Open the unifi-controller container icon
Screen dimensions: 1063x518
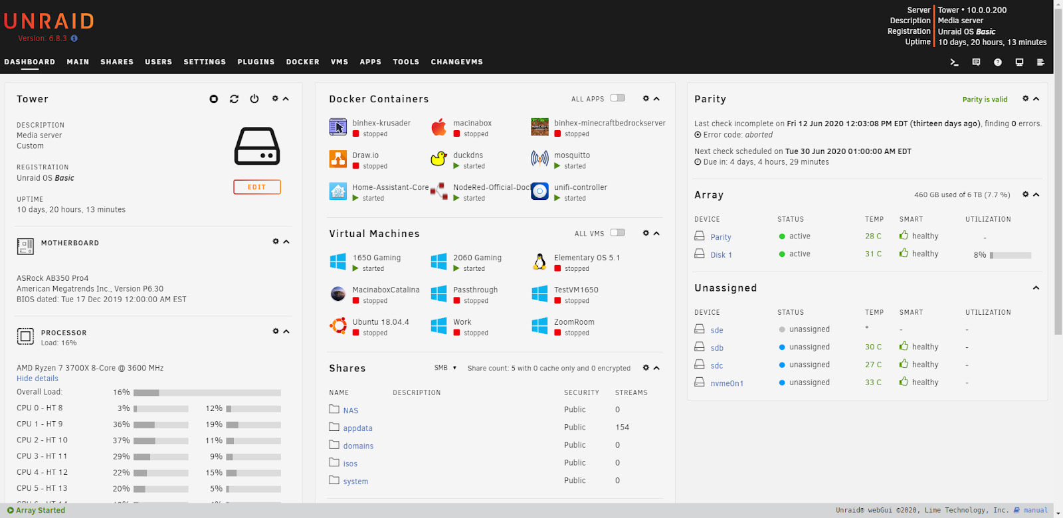tap(539, 191)
